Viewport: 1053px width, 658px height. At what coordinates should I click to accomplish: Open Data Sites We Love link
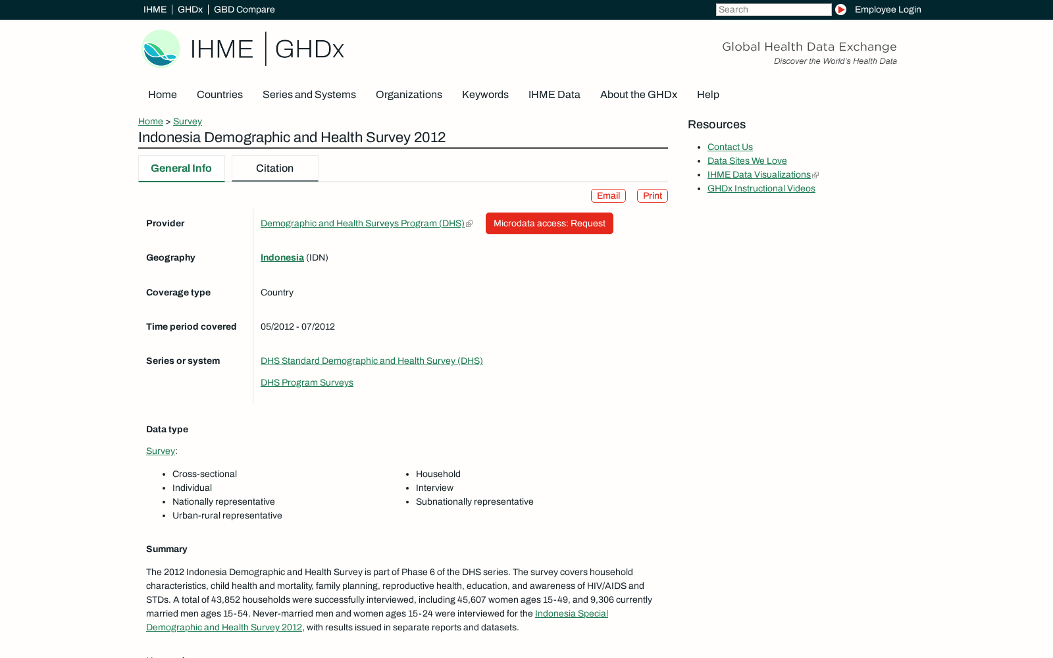pyautogui.click(x=747, y=161)
